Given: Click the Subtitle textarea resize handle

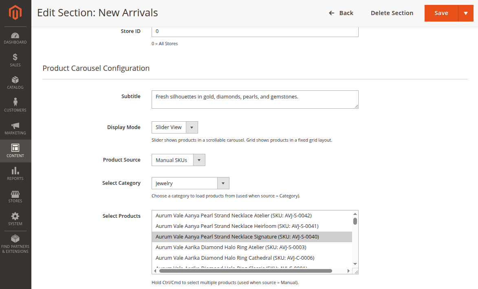Looking at the screenshot, I should (357, 106).
